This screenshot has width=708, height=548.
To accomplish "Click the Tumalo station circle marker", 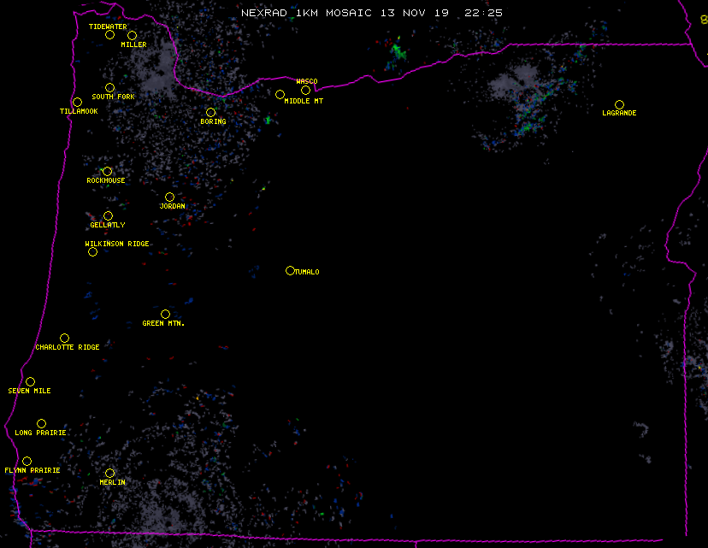I will click(x=290, y=271).
